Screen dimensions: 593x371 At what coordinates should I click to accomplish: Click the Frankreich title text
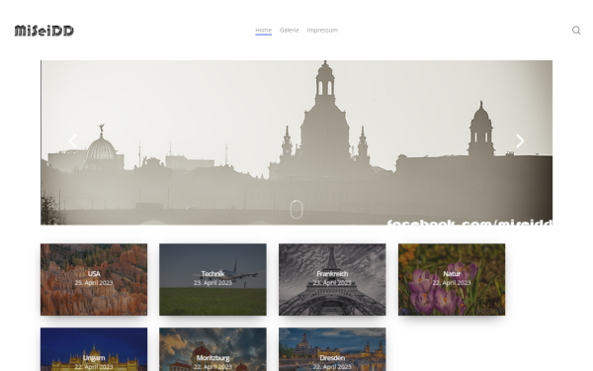[x=332, y=274]
